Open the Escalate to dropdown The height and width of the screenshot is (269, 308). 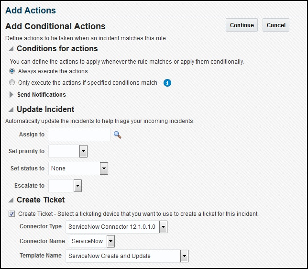[x=77, y=186]
